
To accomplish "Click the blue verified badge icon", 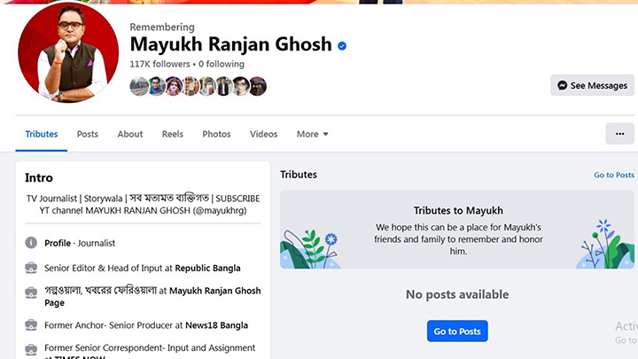I will [342, 45].
